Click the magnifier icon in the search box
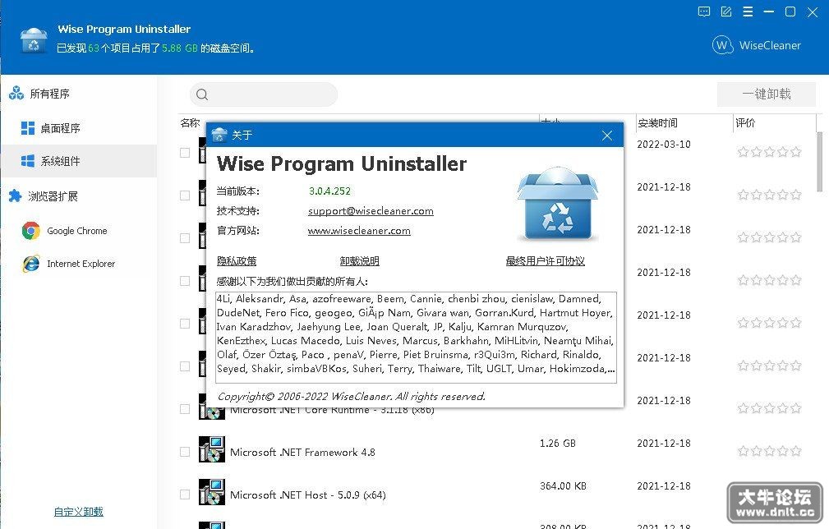Image resolution: width=829 pixels, height=529 pixels. [x=202, y=94]
